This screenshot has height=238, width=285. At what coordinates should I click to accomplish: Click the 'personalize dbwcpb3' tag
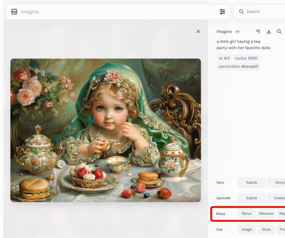coord(238,66)
